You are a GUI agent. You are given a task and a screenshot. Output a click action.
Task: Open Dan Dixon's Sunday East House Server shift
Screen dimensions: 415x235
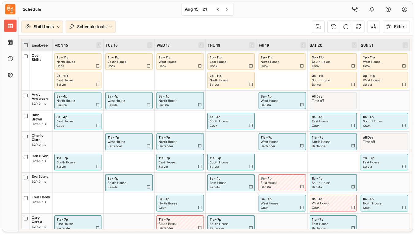click(384, 162)
